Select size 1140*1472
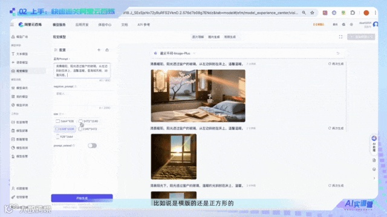Image resolution: width=387 pixels, height=217 pixels. coord(88,128)
